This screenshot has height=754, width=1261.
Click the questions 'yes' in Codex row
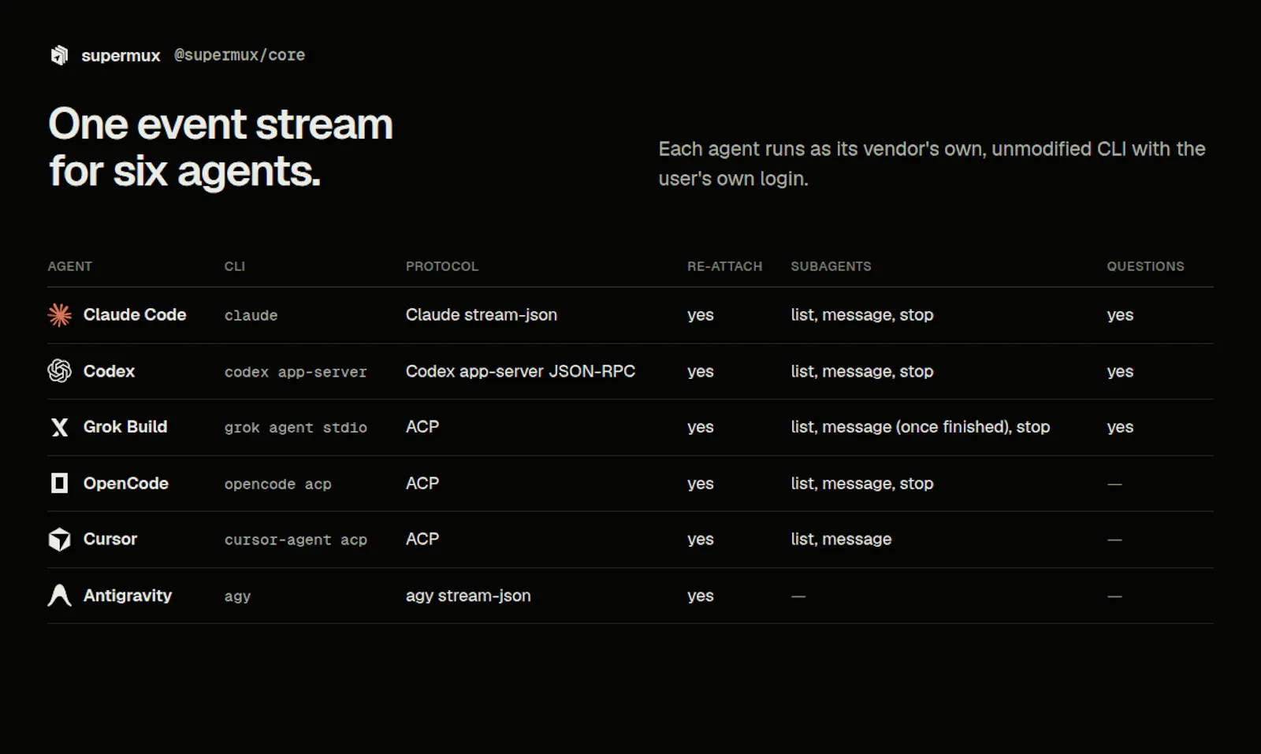coord(1120,372)
